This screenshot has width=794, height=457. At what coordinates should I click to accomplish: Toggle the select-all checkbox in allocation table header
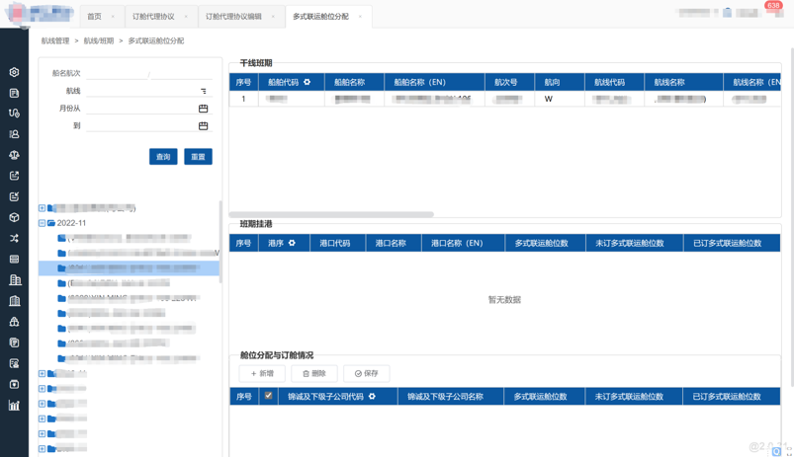(x=268, y=396)
